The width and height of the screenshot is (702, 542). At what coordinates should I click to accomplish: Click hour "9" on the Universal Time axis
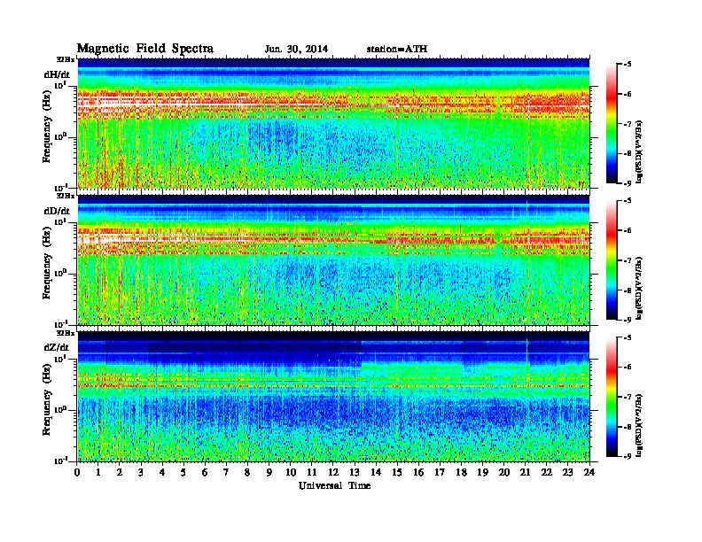pos(269,473)
